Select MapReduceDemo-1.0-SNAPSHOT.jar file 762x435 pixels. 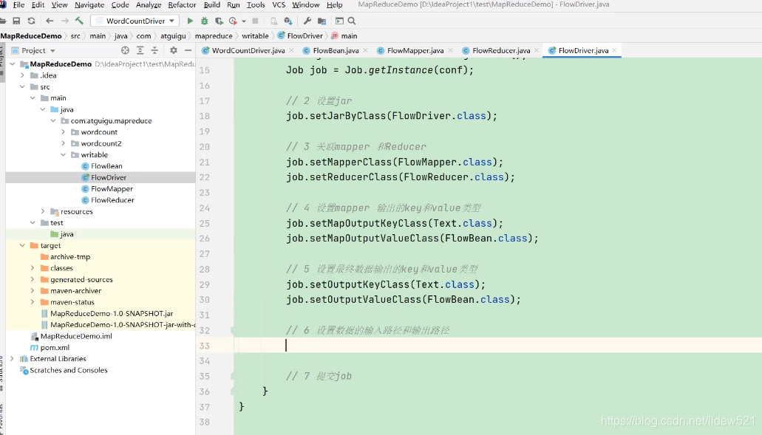[112, 314]
